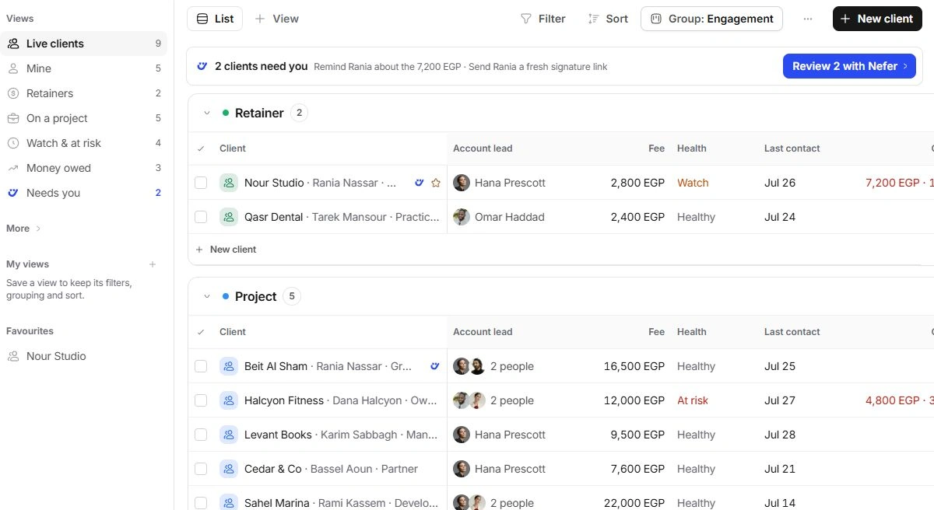Add a new View tab

(276, 19)
